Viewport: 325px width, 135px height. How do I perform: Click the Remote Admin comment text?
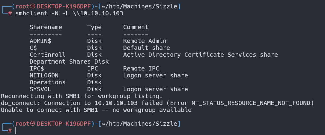(x=145, y=41)
